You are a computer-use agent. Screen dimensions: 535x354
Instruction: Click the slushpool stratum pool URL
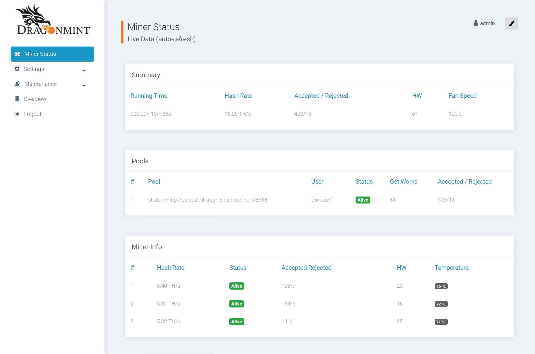207,200
